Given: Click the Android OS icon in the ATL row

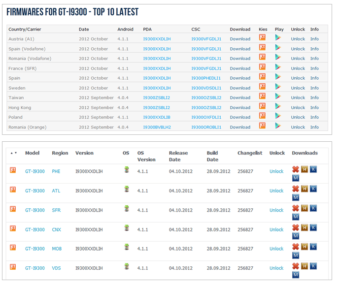Looking at the screenshot, I should (x=127, y=189).
